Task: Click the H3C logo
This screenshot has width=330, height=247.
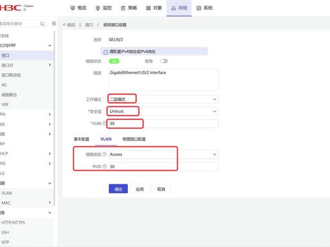Action: (x=11, y=8)
